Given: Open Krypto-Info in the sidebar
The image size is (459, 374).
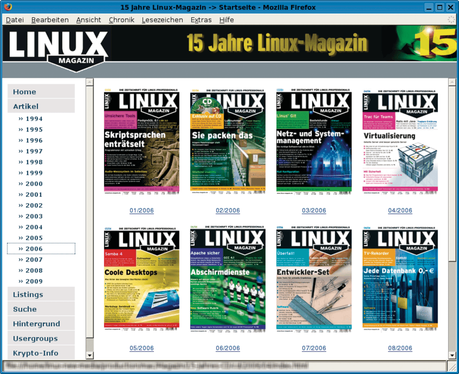Looking at the screenshot, I should coord(41,353).
